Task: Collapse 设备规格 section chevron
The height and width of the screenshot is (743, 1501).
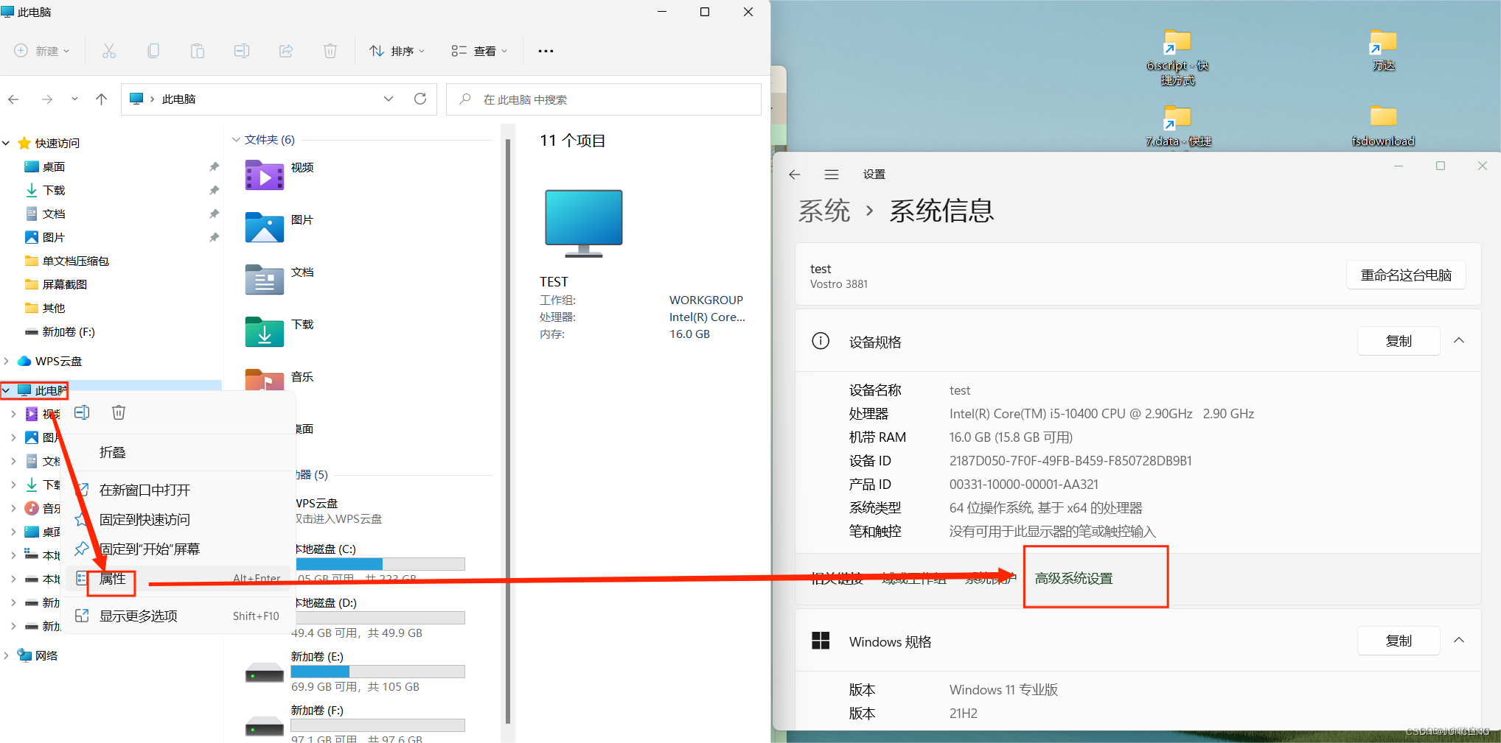Action: (x=1459, y=340)
